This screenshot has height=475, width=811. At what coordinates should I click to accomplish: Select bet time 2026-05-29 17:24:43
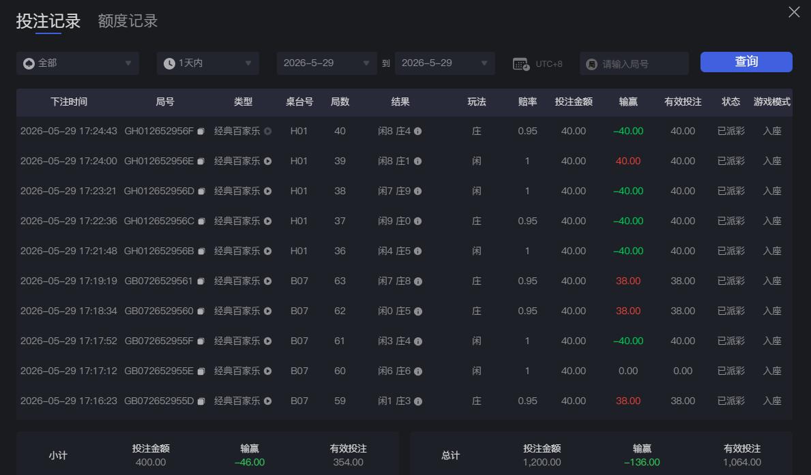click(69, 132)
